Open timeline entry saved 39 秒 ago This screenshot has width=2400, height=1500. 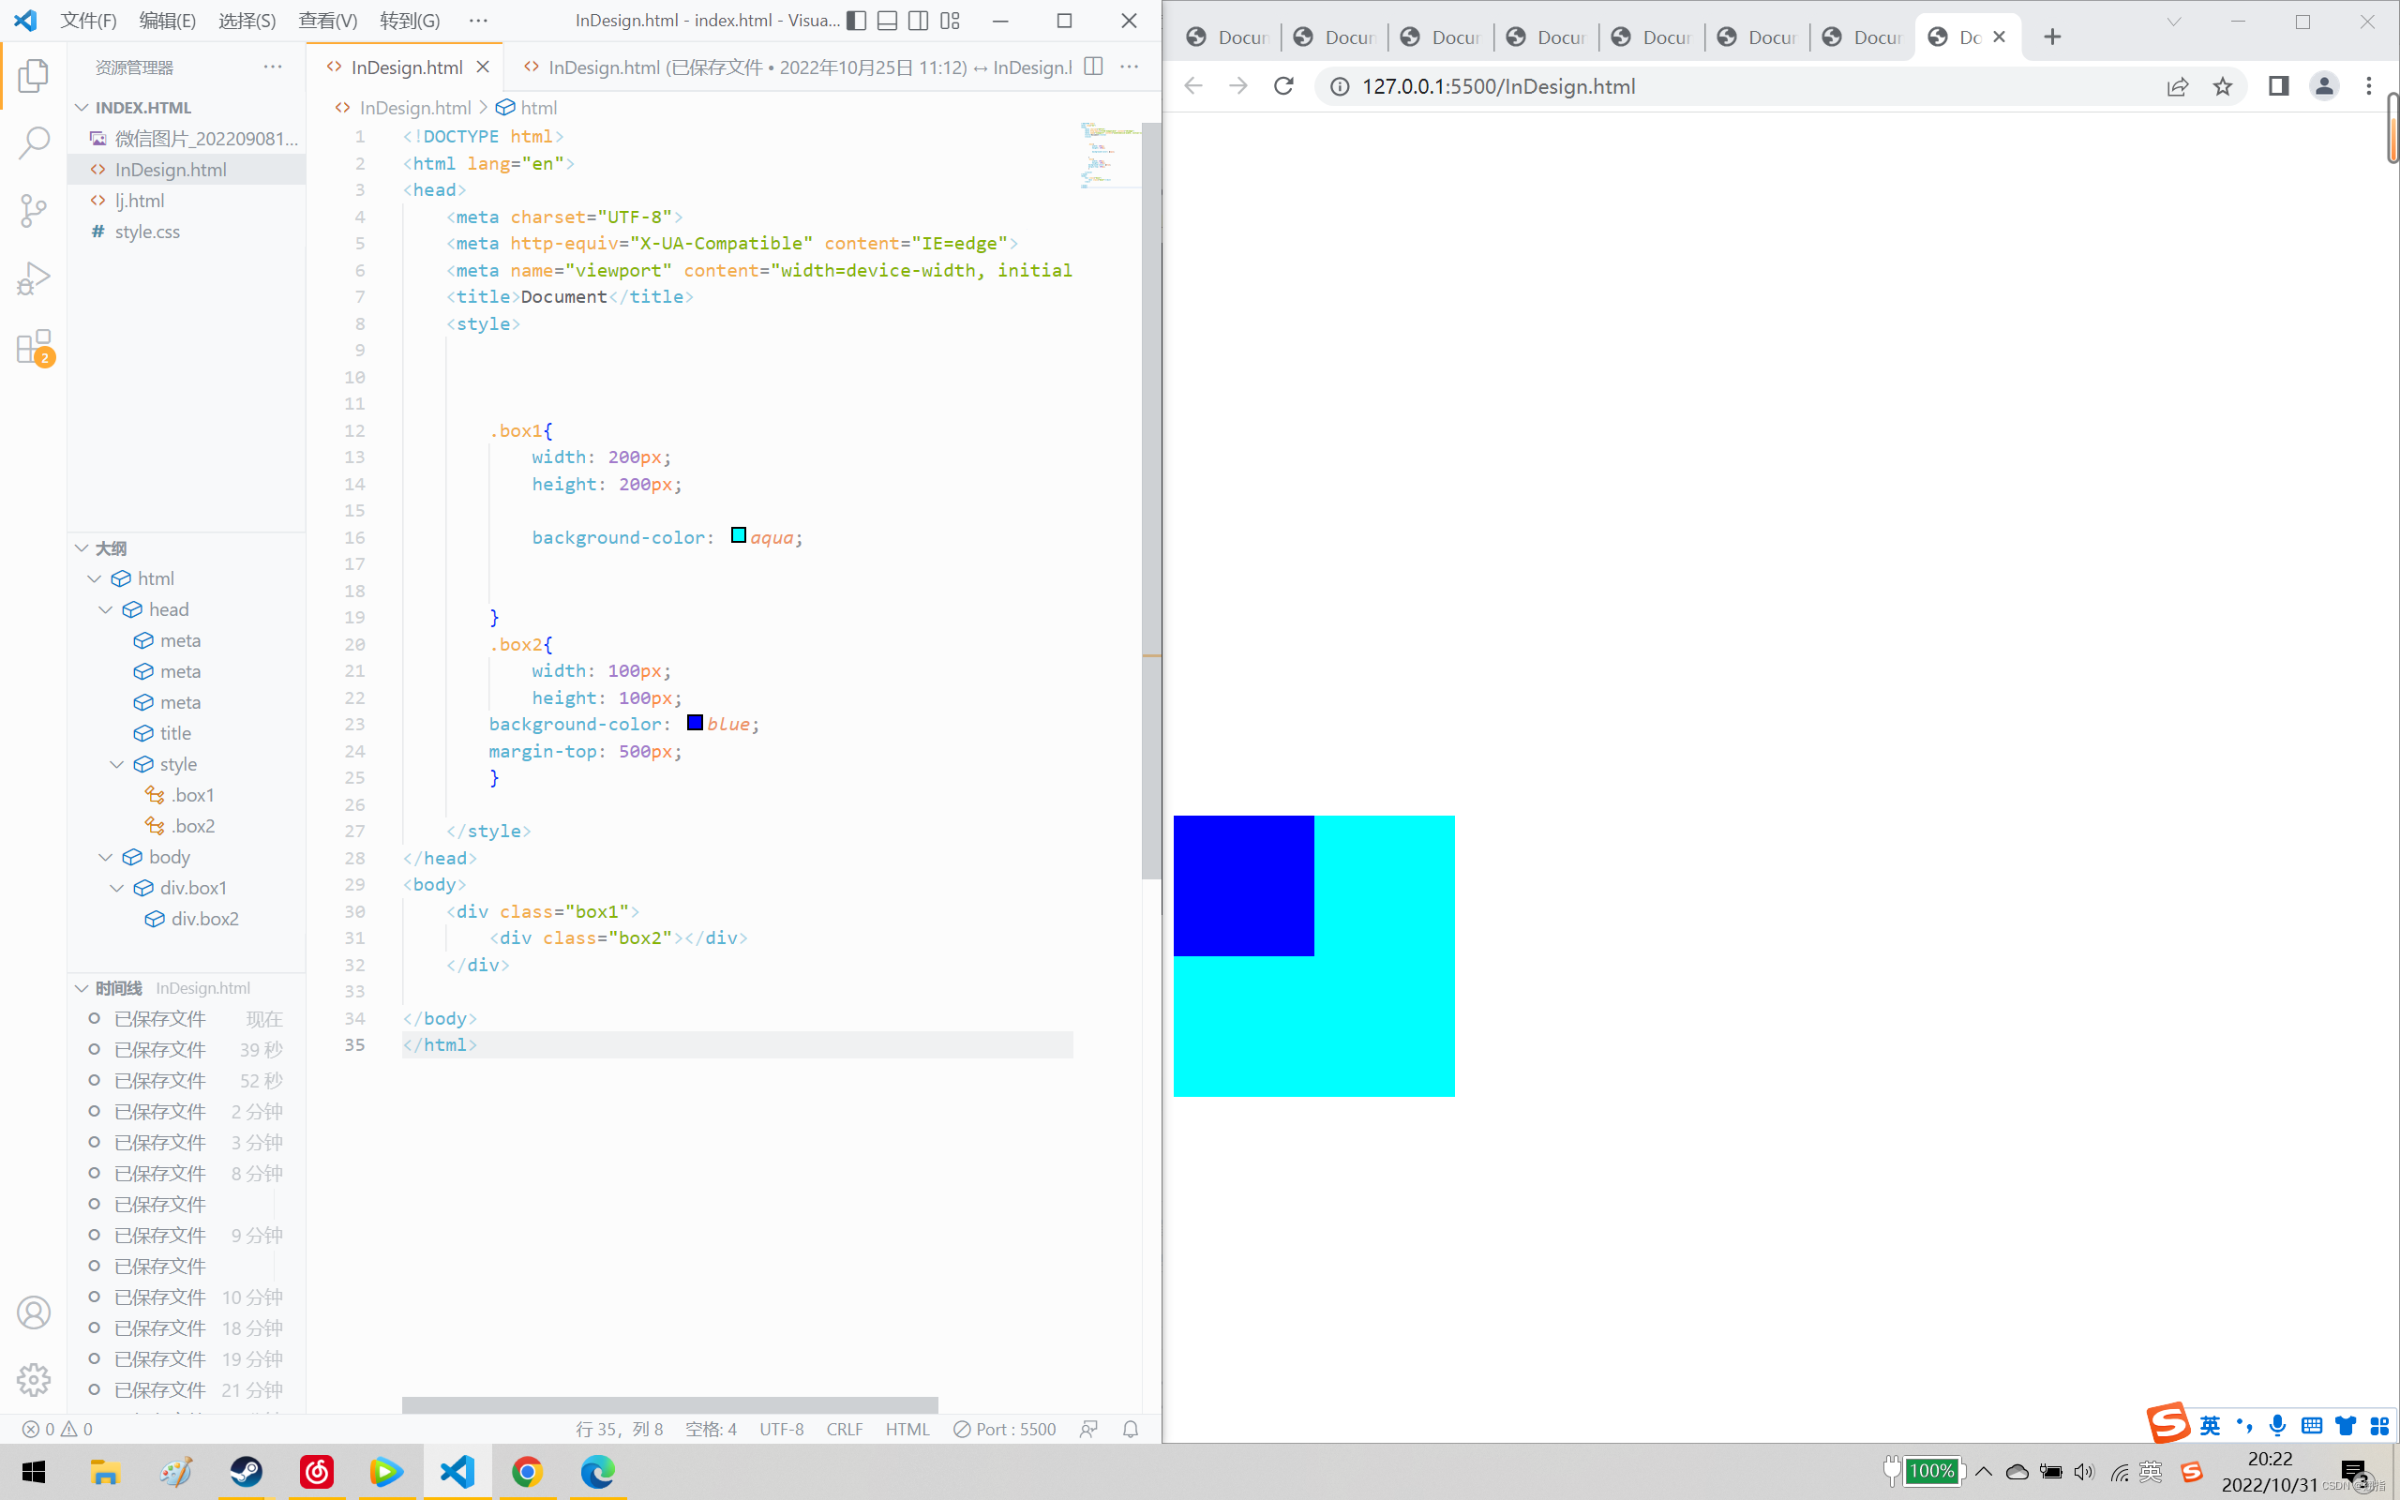click(187, 1050)
